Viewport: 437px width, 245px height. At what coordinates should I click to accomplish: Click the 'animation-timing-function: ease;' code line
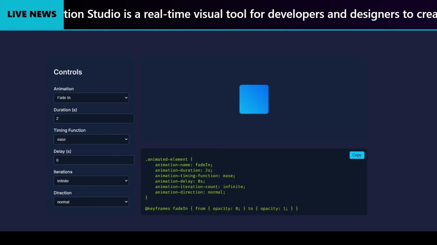(195, 176)
